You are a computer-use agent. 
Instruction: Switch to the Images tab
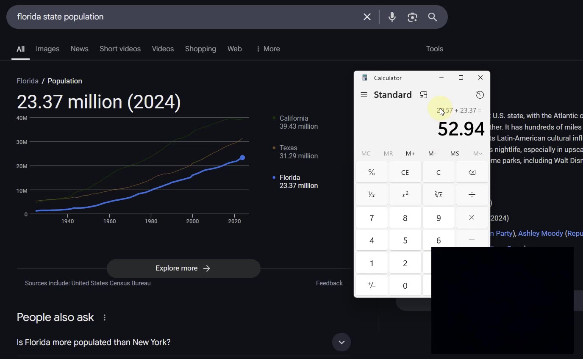point(47,49)
